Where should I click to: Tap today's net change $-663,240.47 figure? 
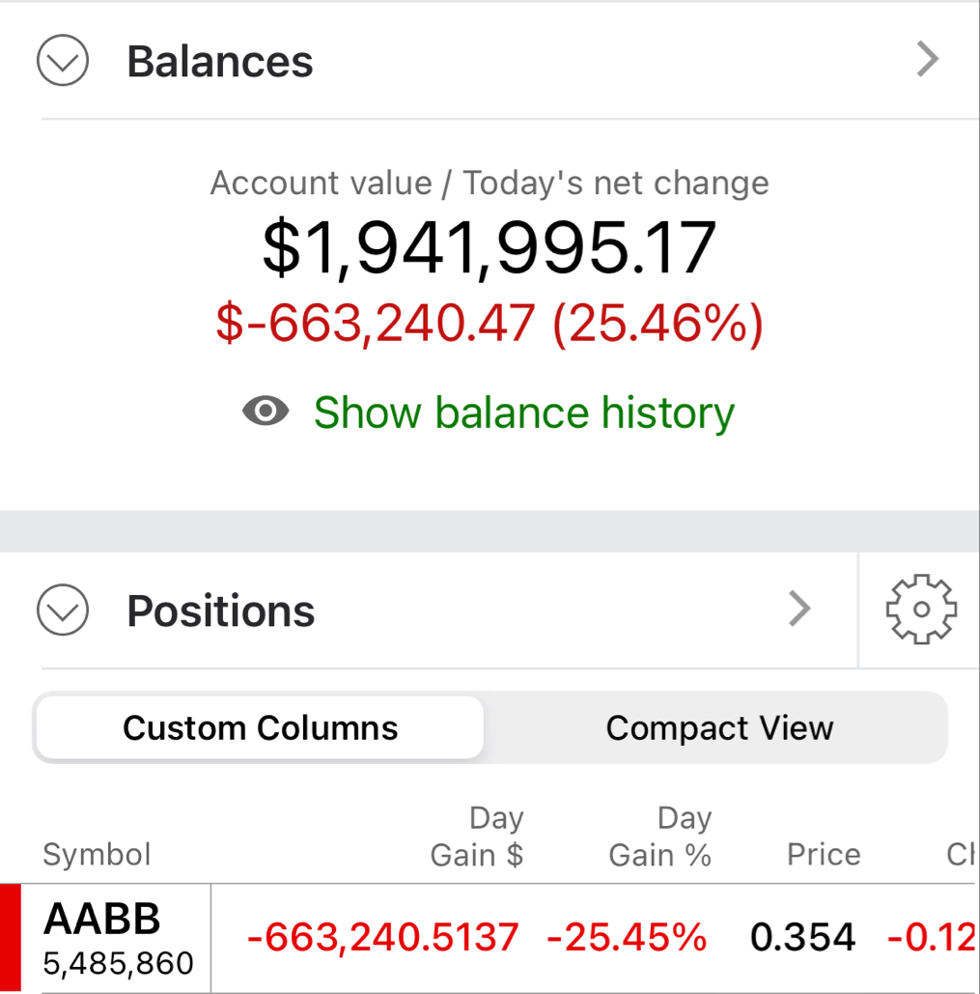pos(375,323)
